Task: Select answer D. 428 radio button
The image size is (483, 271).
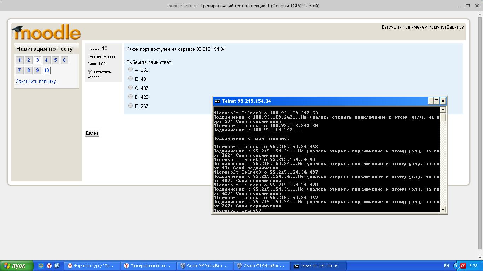Action: [x=130, y=97]
